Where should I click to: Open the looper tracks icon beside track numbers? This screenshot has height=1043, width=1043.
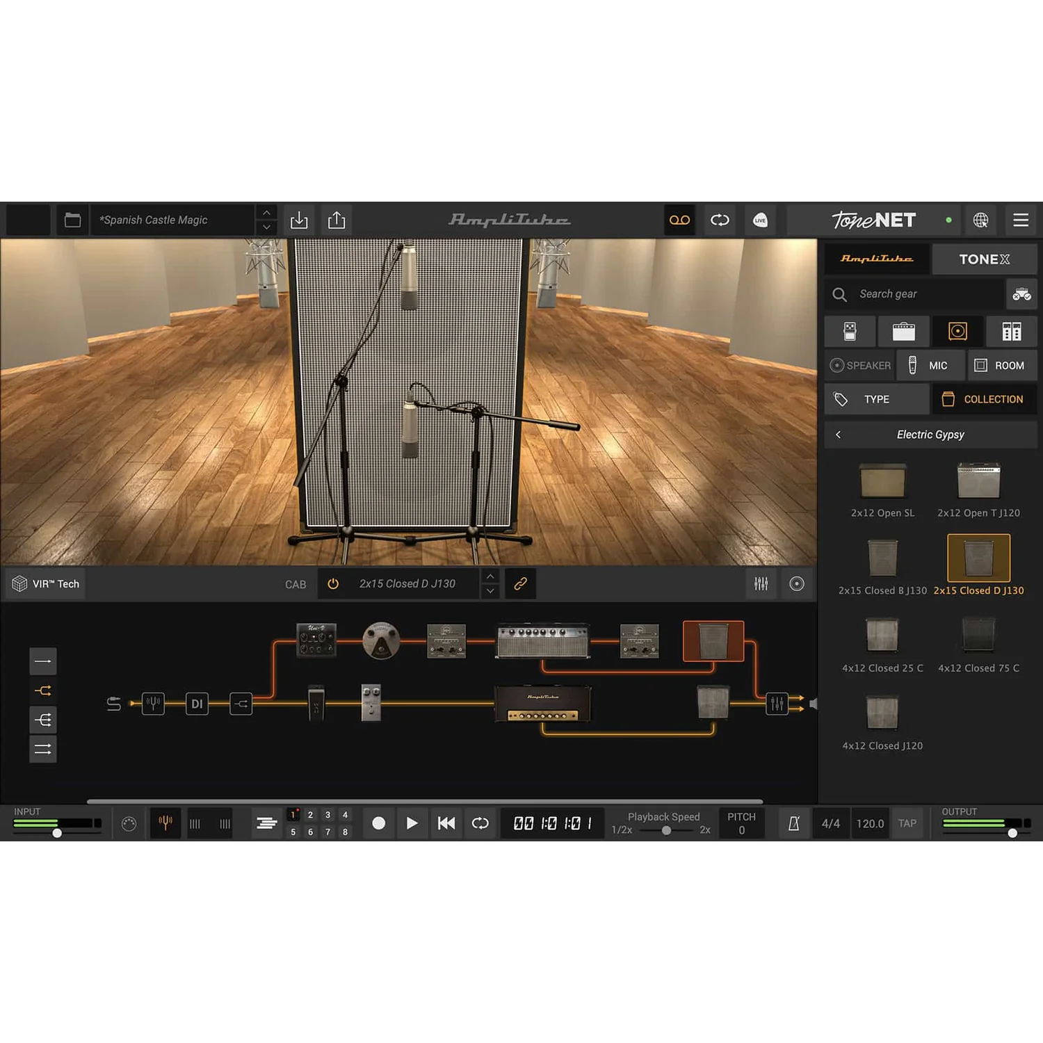pyautogui.click(x=267, y=823)
